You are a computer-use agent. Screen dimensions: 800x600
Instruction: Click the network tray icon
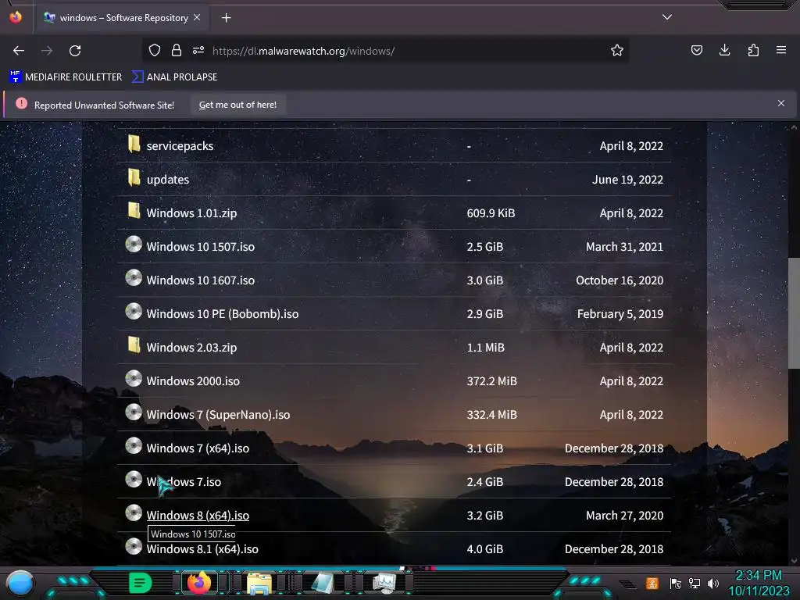tap(695, 583)
